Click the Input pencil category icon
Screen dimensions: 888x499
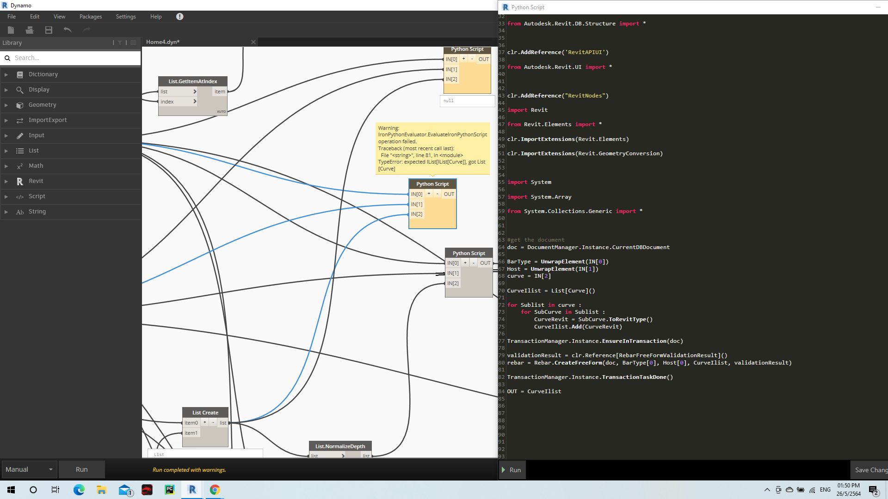(20, 135)
